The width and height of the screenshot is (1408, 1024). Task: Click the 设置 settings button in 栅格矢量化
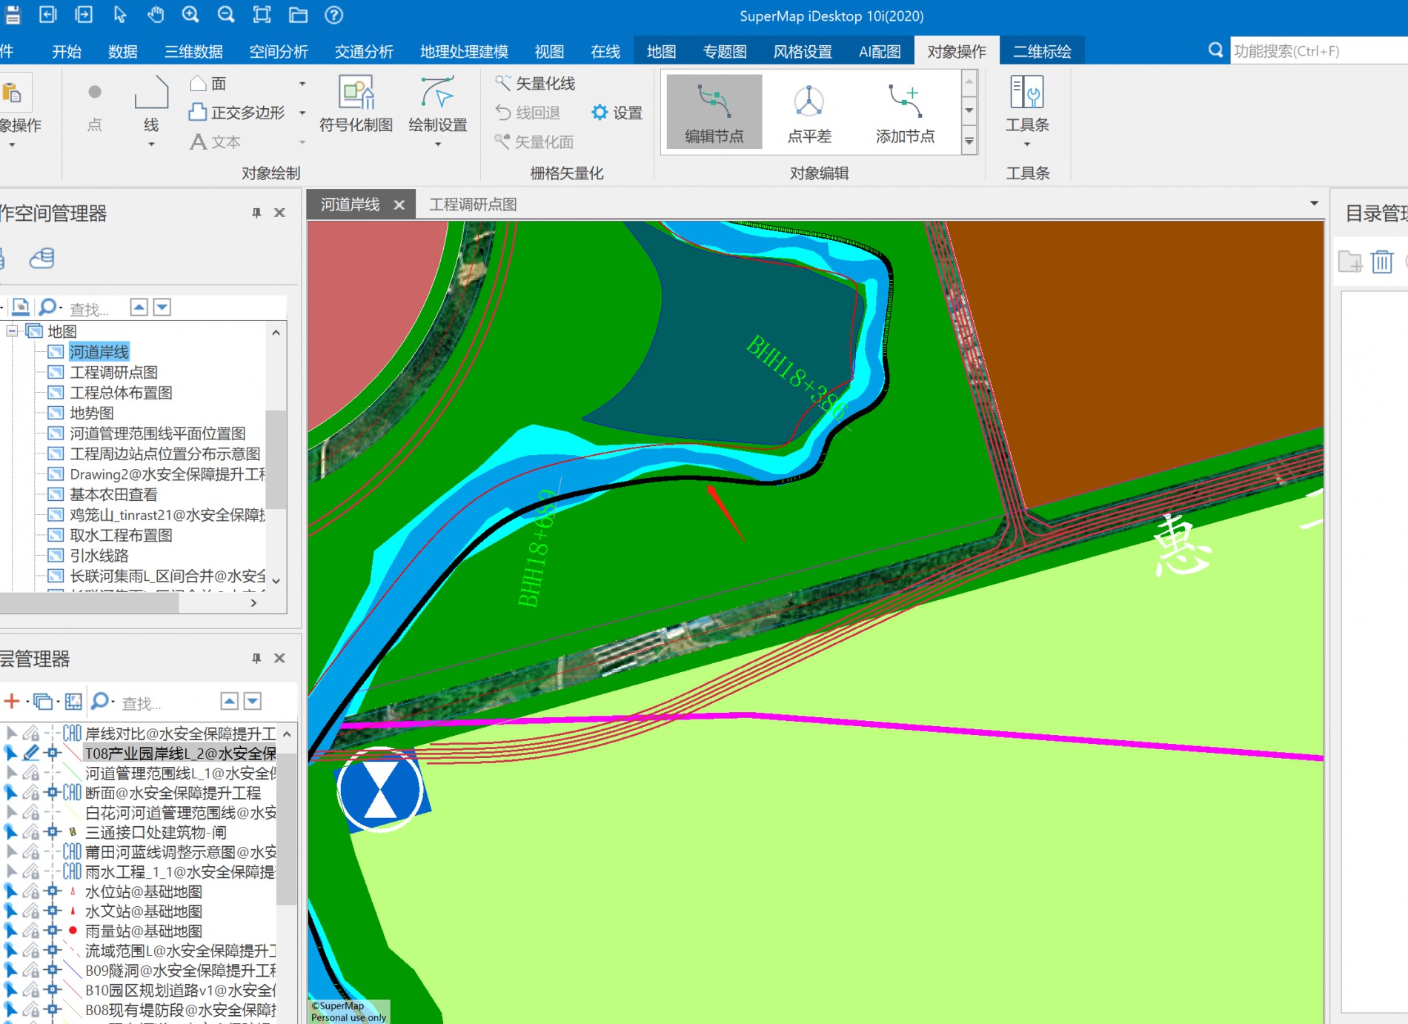[x=617, y=113]
